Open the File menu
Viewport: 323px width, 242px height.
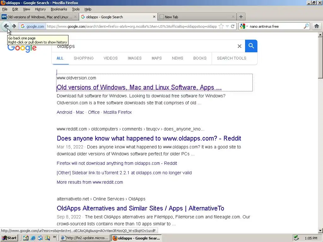[5, 9]
